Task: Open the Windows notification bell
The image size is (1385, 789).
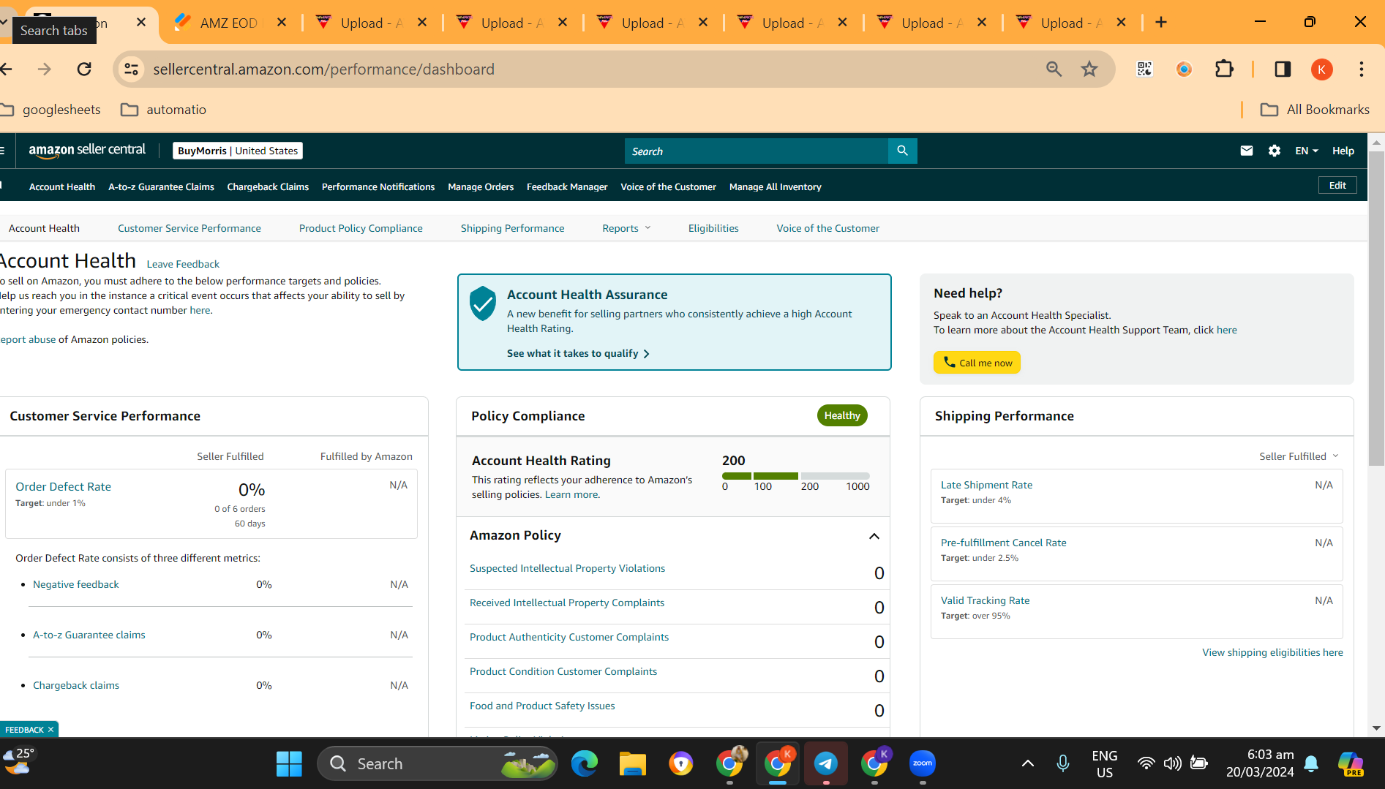Action: 1311,764
